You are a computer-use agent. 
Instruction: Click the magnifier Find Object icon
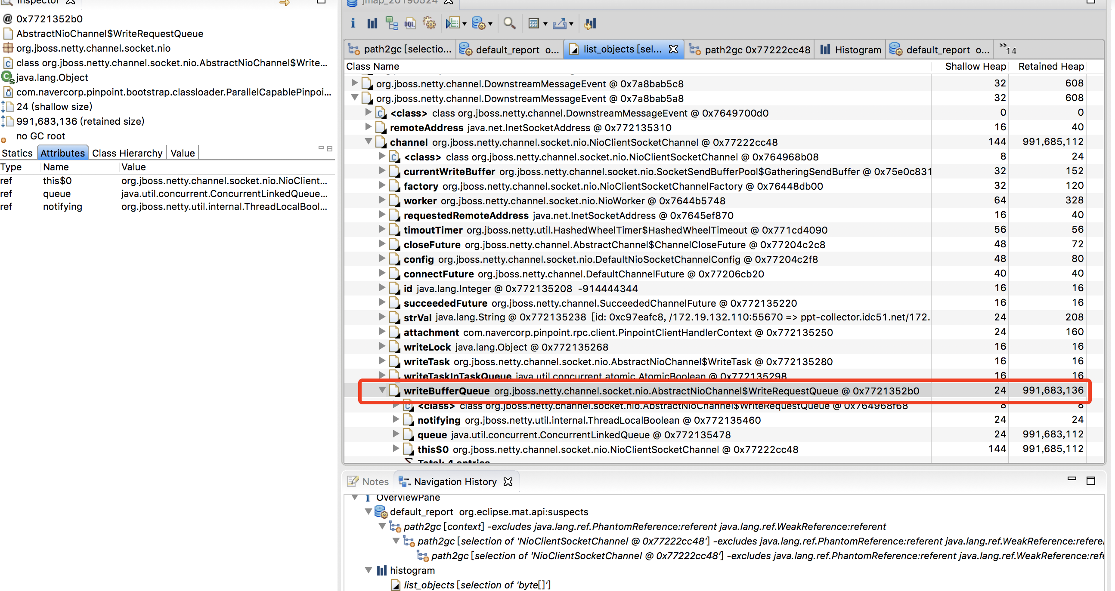pos(509,23)
